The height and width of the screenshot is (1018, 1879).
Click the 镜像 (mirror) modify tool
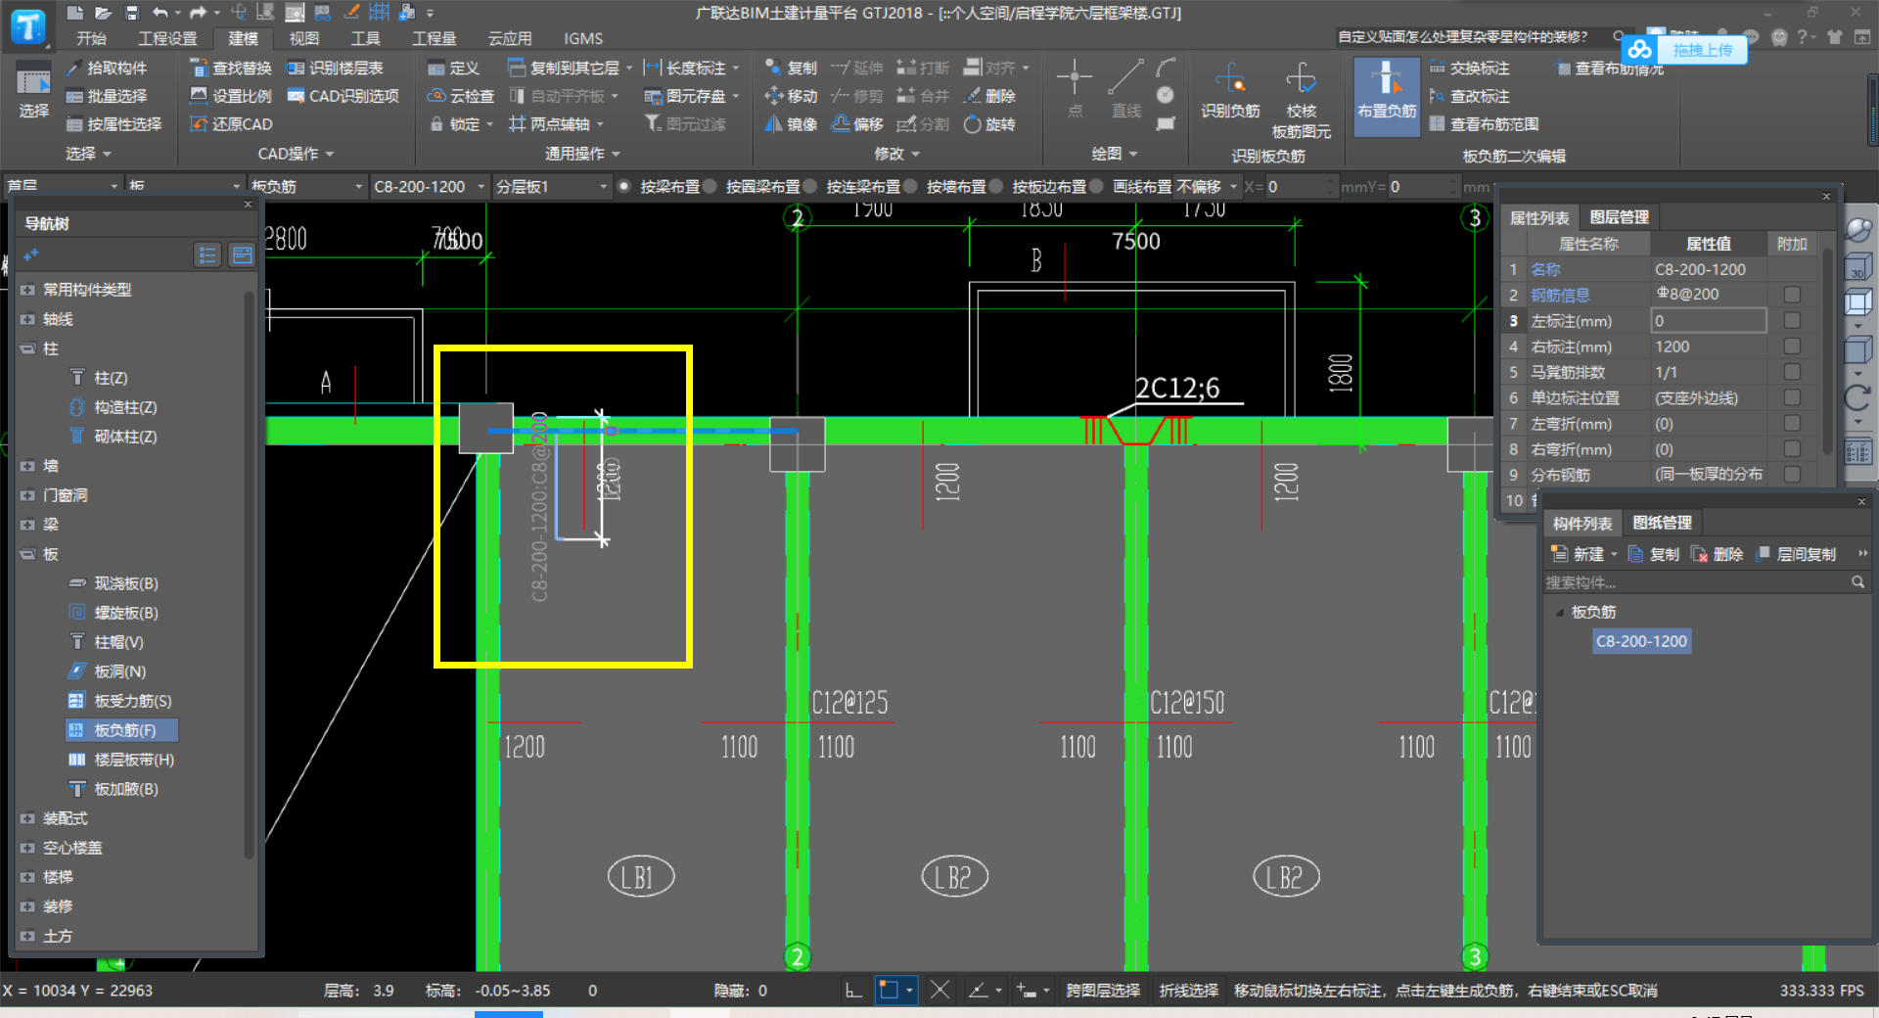(791, 124)
